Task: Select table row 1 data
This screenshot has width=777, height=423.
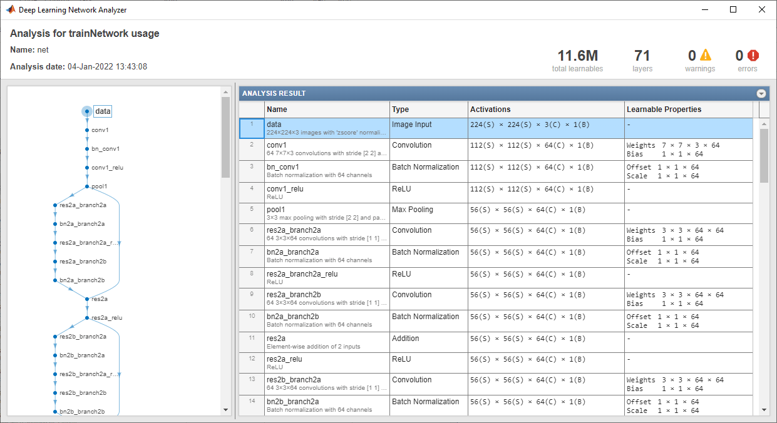Action: tap(496, 128)
